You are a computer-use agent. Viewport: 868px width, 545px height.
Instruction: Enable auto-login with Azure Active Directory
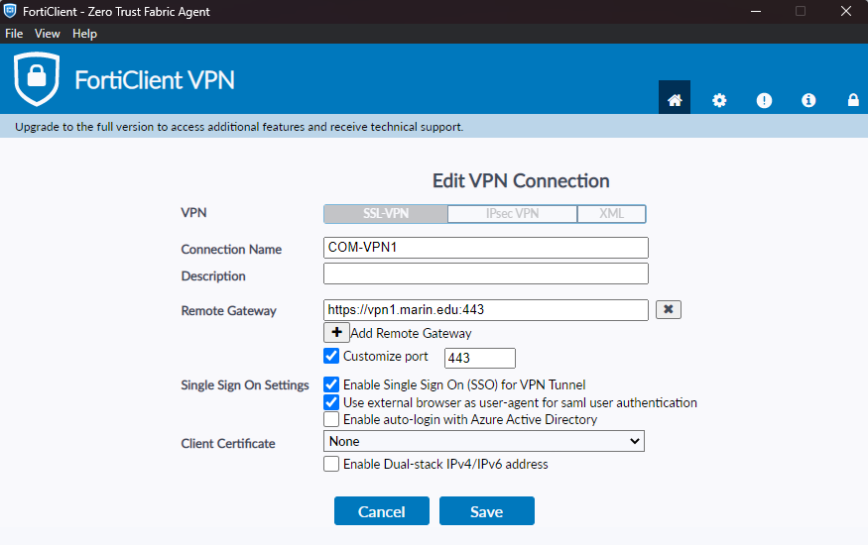[331, 419]
